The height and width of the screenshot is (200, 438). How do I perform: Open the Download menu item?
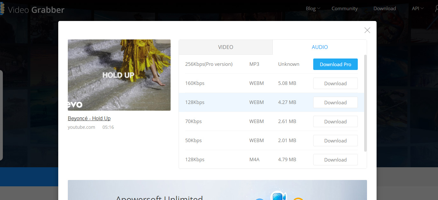pyautogui.click(x=385, y=8)
